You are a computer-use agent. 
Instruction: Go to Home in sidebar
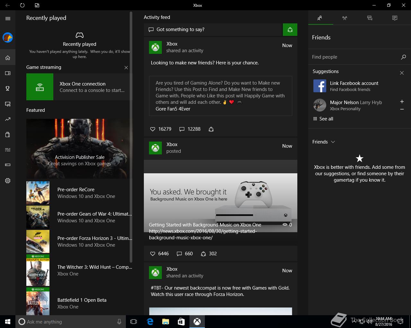[x=8, y=58]
